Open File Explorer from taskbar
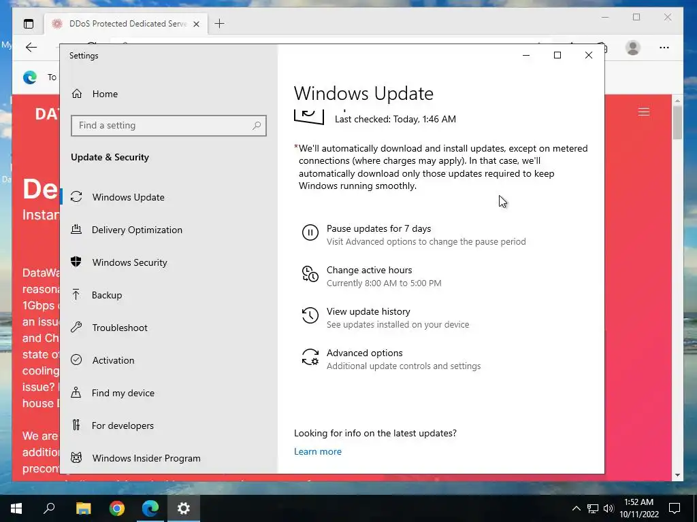 click(83, 508)
